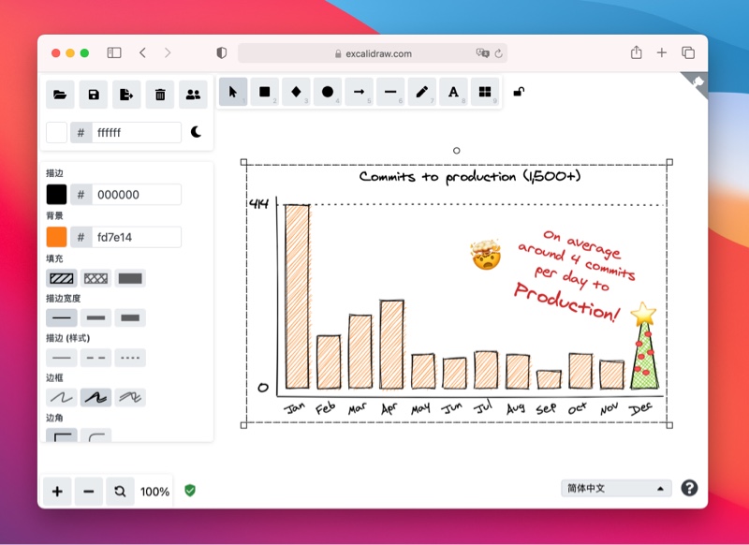Zoom in with the plus button
This screenshot has width=749, height=545.
[57, 491]
